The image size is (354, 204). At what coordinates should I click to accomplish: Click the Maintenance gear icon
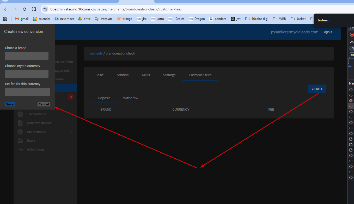20,132
